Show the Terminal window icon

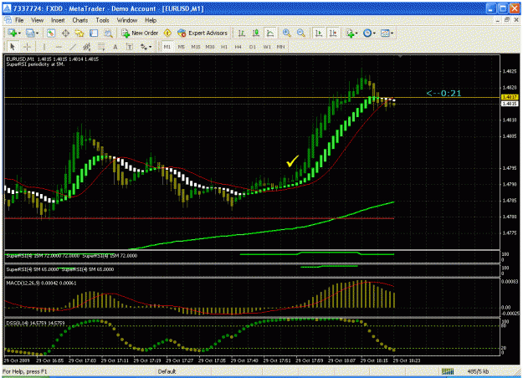(x=94, y=33)
